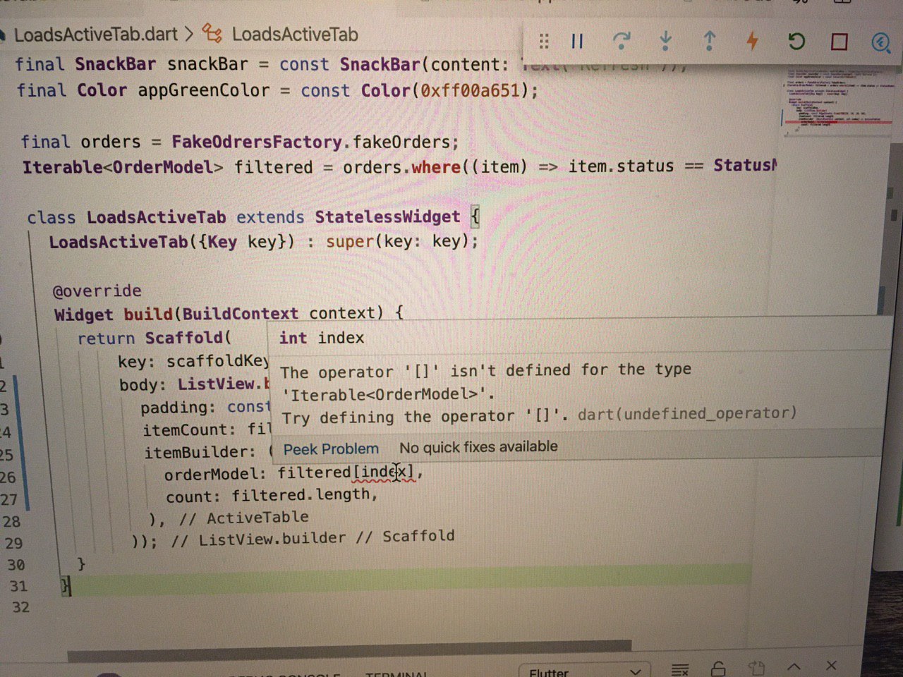The image size is (903, 677).
Task: Stop debugging with the red square
Action: point(839,42)
